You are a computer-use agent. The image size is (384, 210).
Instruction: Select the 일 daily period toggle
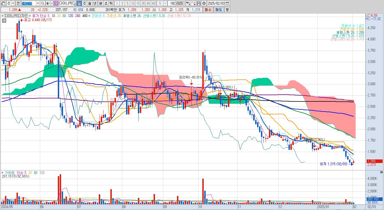pos(79,3)
